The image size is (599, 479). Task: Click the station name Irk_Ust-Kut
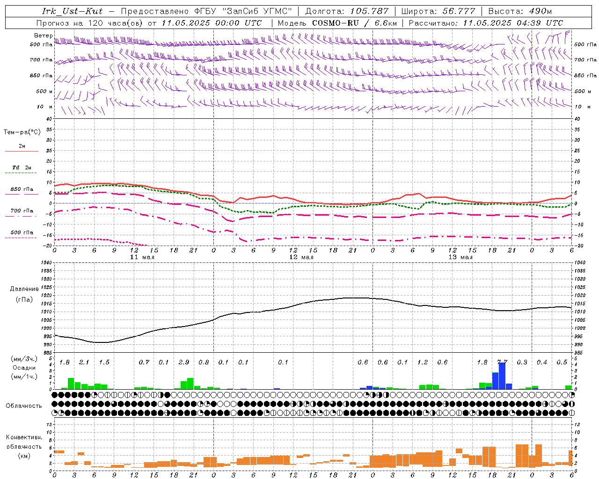(72, 11)
